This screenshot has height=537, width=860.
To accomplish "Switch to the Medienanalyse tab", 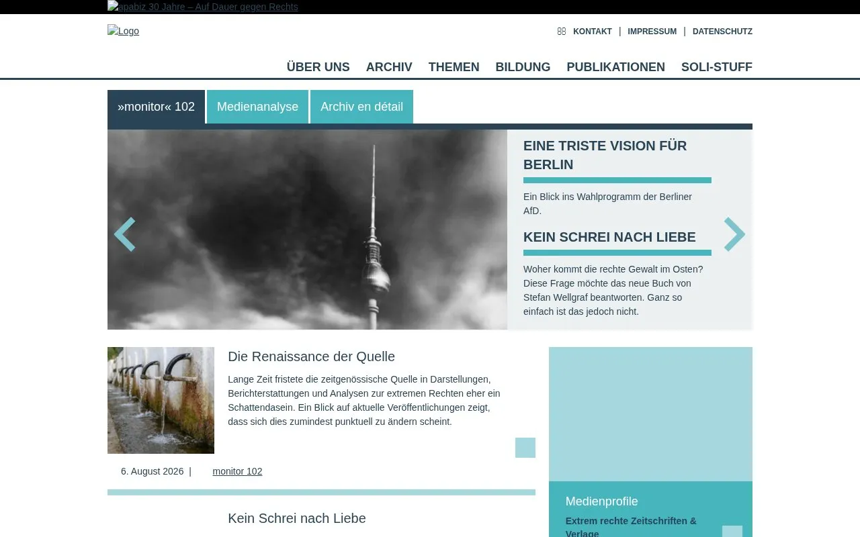I will coord(257,107).
